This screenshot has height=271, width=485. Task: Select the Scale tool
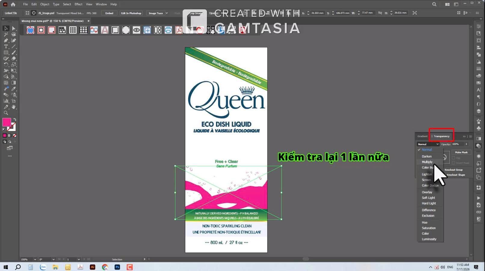[x=14, y=65]
